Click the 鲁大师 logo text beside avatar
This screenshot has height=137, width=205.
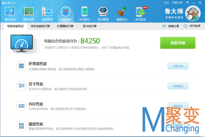pos(174,11)
